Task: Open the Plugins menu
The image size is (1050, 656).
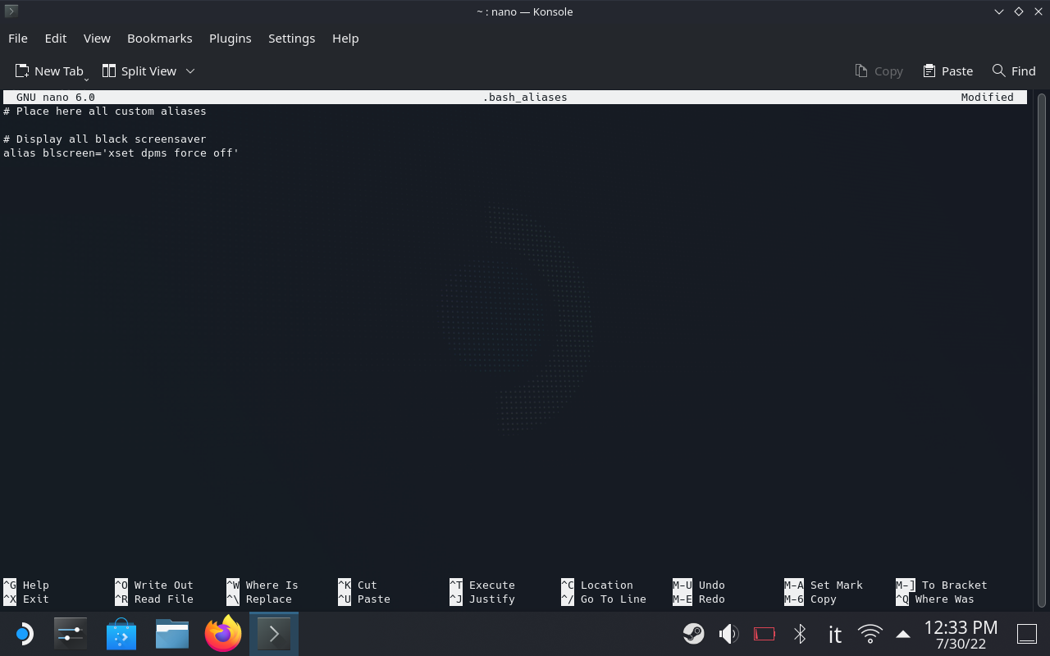Action: pyautogui.click(x=230, y=39)
